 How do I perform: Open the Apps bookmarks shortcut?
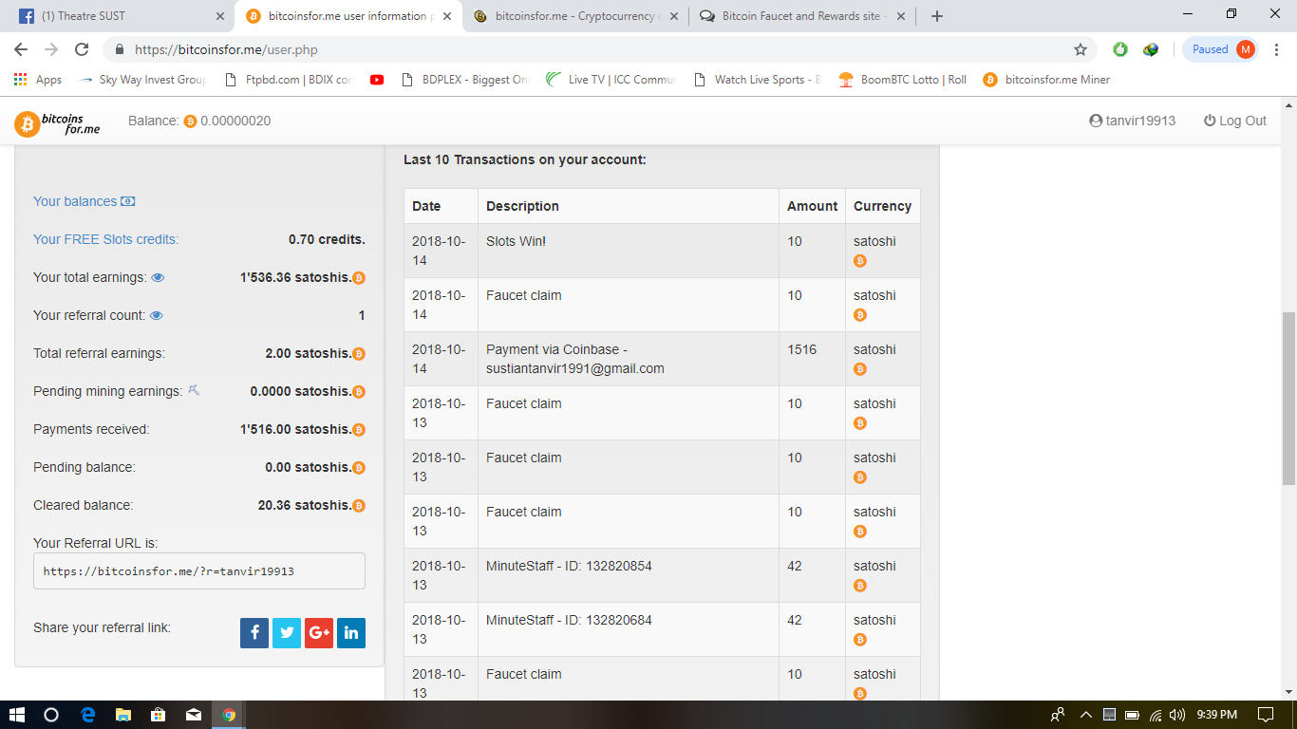coord(38,80)
